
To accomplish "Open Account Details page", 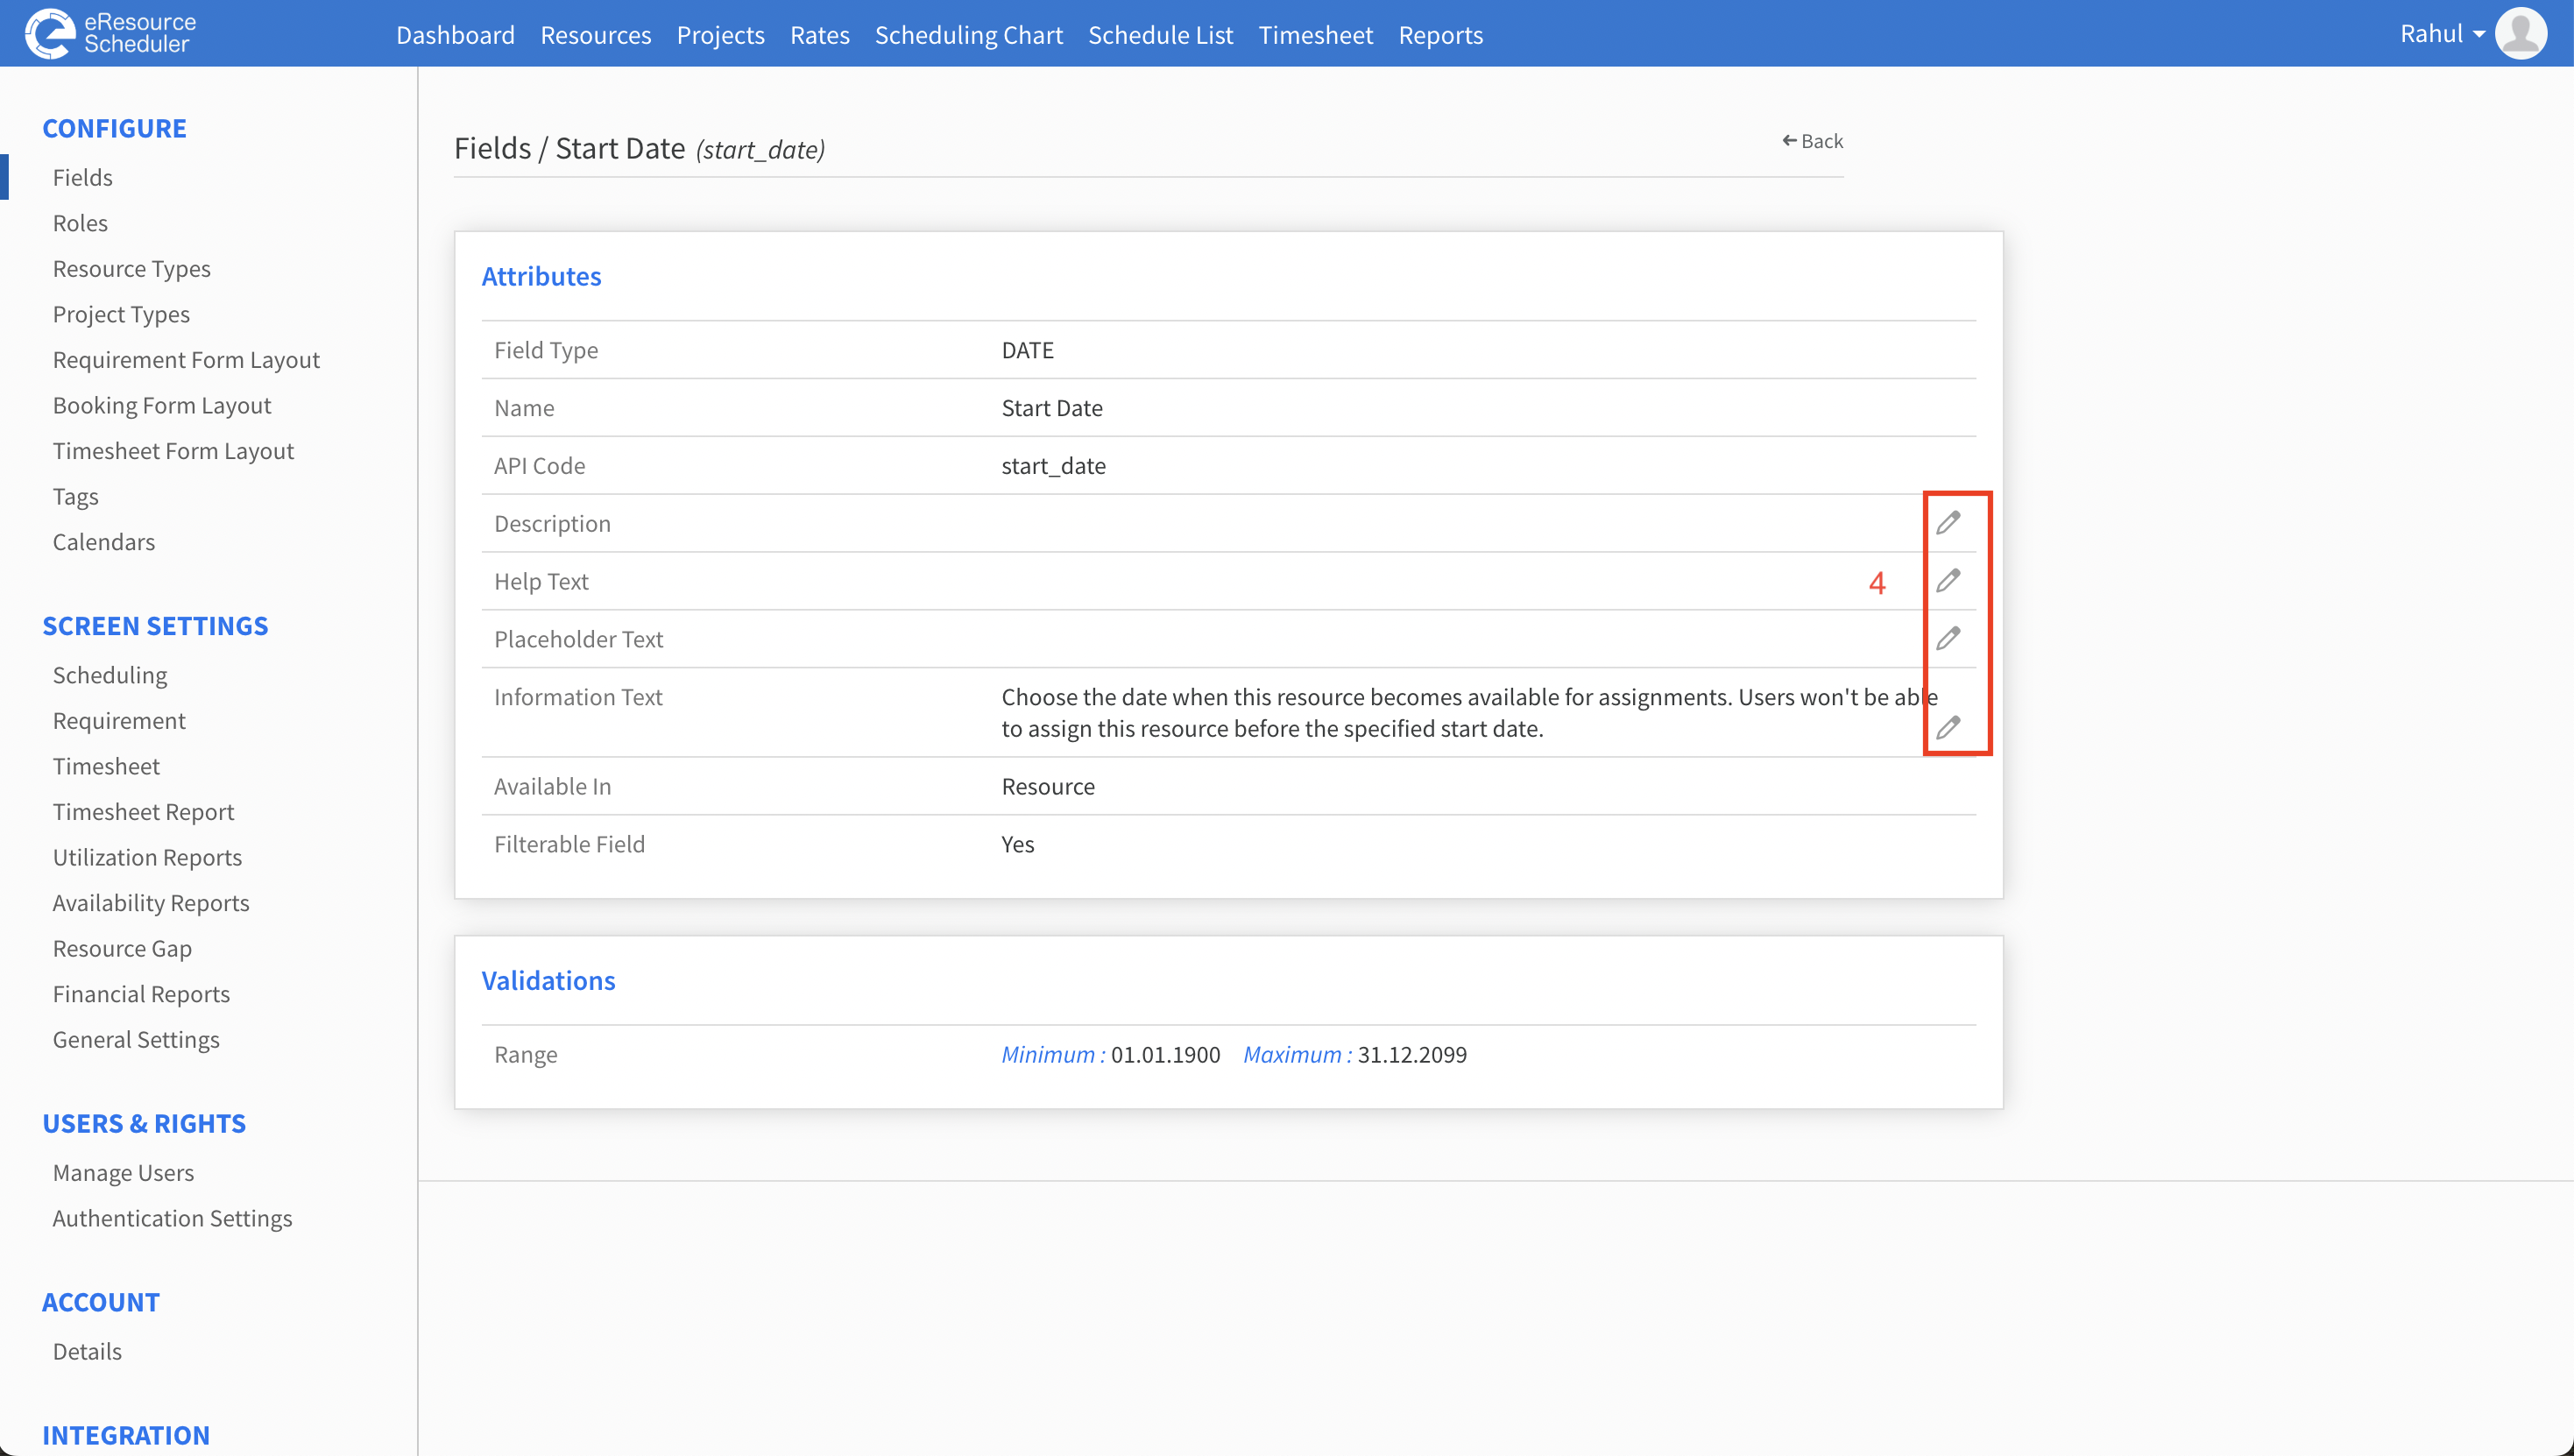I will click(x=87, y=1351).
